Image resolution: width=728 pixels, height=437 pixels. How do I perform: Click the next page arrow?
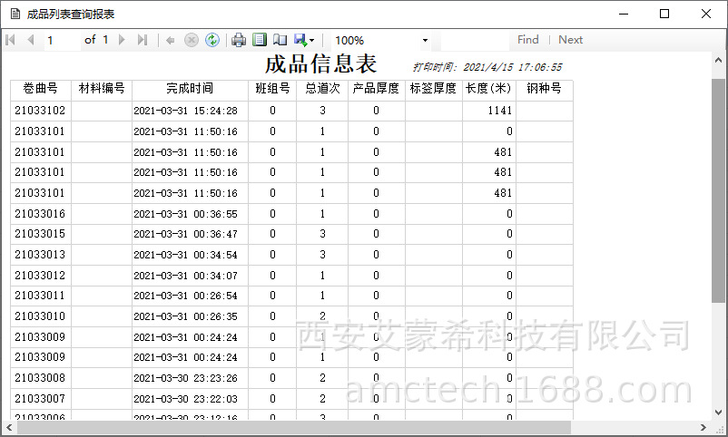(123, 40)
